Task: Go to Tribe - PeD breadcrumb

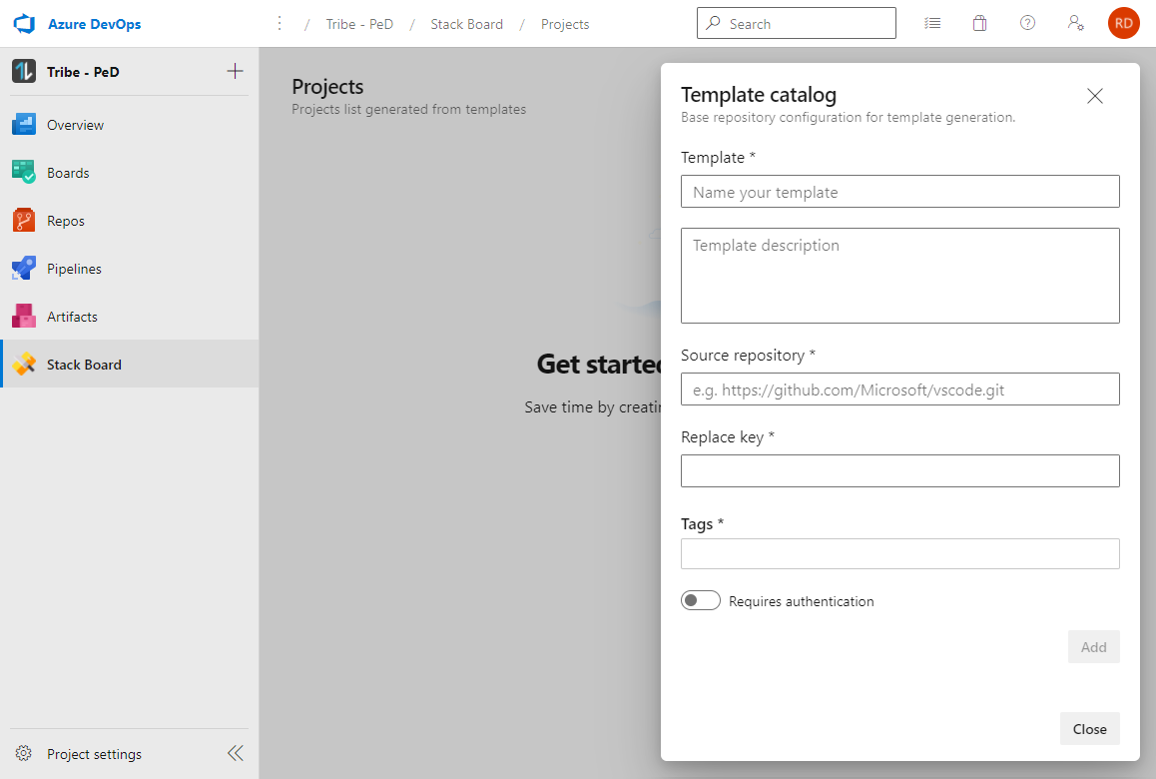Action: pos(359,24)
